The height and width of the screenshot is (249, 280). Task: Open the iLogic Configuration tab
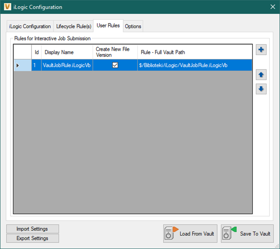click(30, 26)
